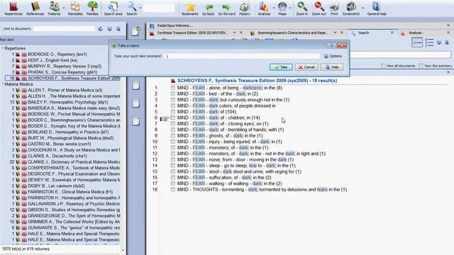Open the History toolbar icon
Image resolution: width=454 pixels, height=255 pixels.
pos(244,8)
